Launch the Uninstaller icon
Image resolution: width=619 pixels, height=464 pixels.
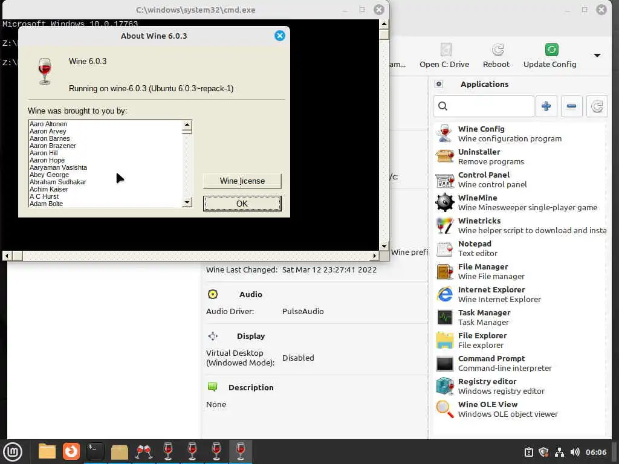click(444, 156)
